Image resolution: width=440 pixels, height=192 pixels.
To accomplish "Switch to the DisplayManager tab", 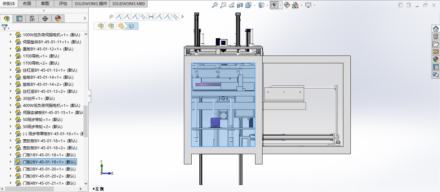I will pos(58,19).
